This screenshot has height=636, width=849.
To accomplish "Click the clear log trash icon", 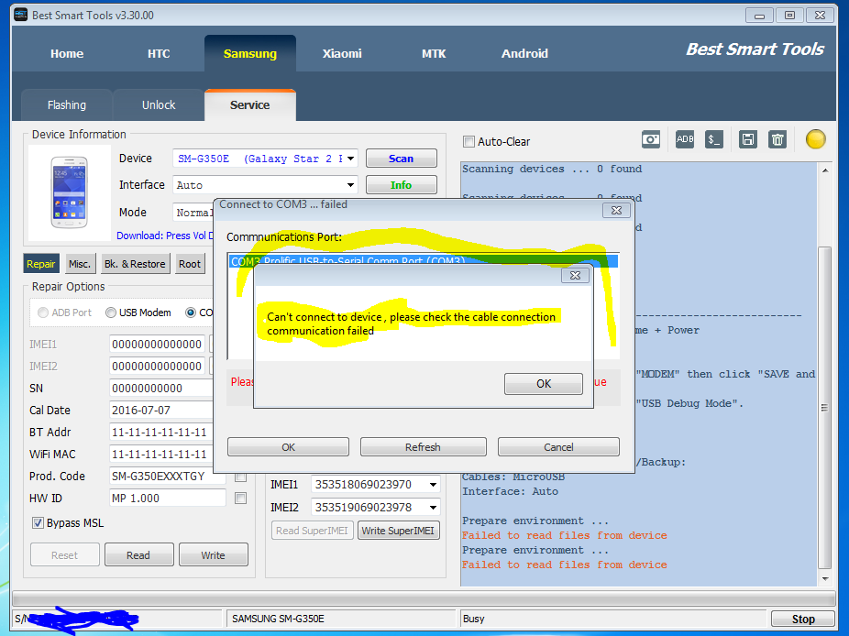I will pos(777,139).
